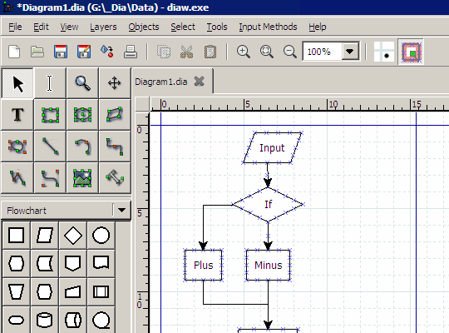Open the Layers menu
Screen dimensions: 449x333
(103, 27)
